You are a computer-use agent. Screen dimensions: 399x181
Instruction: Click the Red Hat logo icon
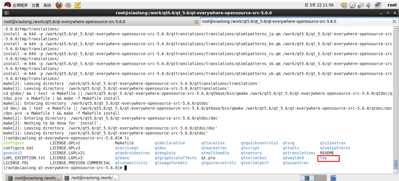[x=8, y=5]
